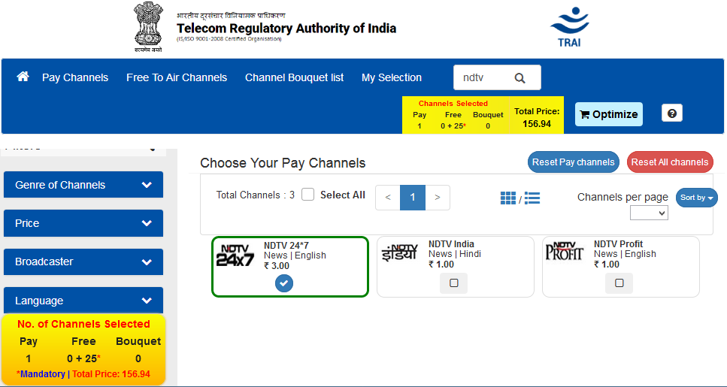Click the India national emblem logo
Image resolution: width=727 pixels, height=387 pixels.
148,27
